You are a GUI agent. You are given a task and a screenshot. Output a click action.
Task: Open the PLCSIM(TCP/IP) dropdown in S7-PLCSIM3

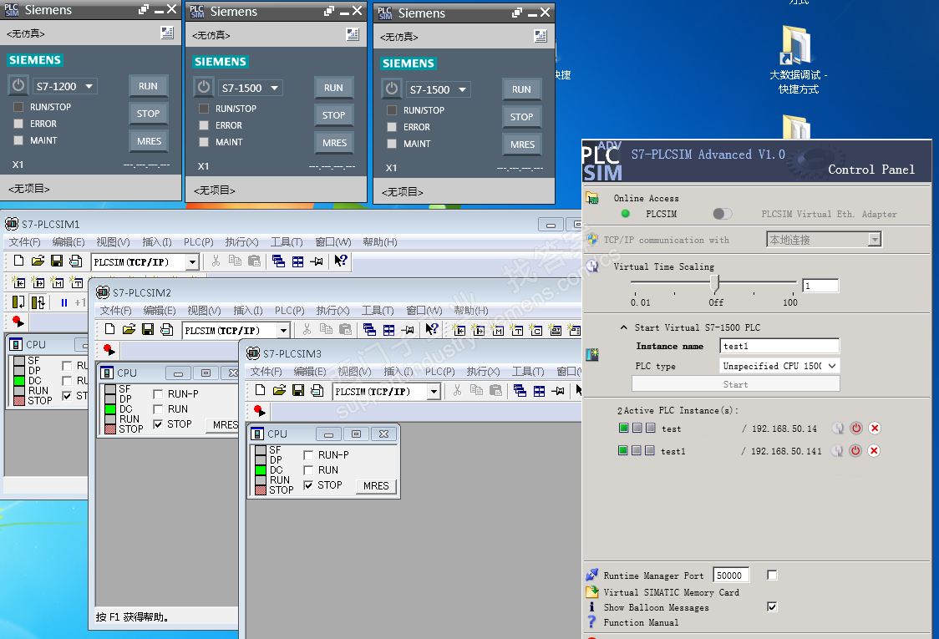coord(434,392)
